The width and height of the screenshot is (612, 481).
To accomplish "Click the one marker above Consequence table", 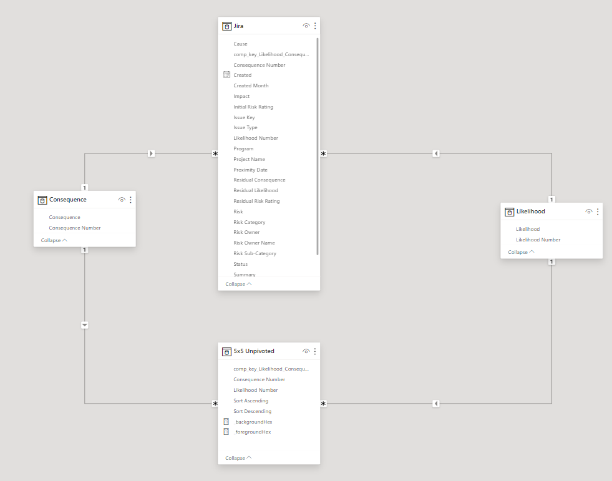I will [84, 187].
